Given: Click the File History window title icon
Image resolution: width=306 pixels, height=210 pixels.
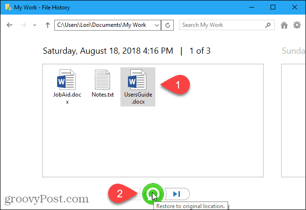Looking at the screenshot, I should coord(8,7).
